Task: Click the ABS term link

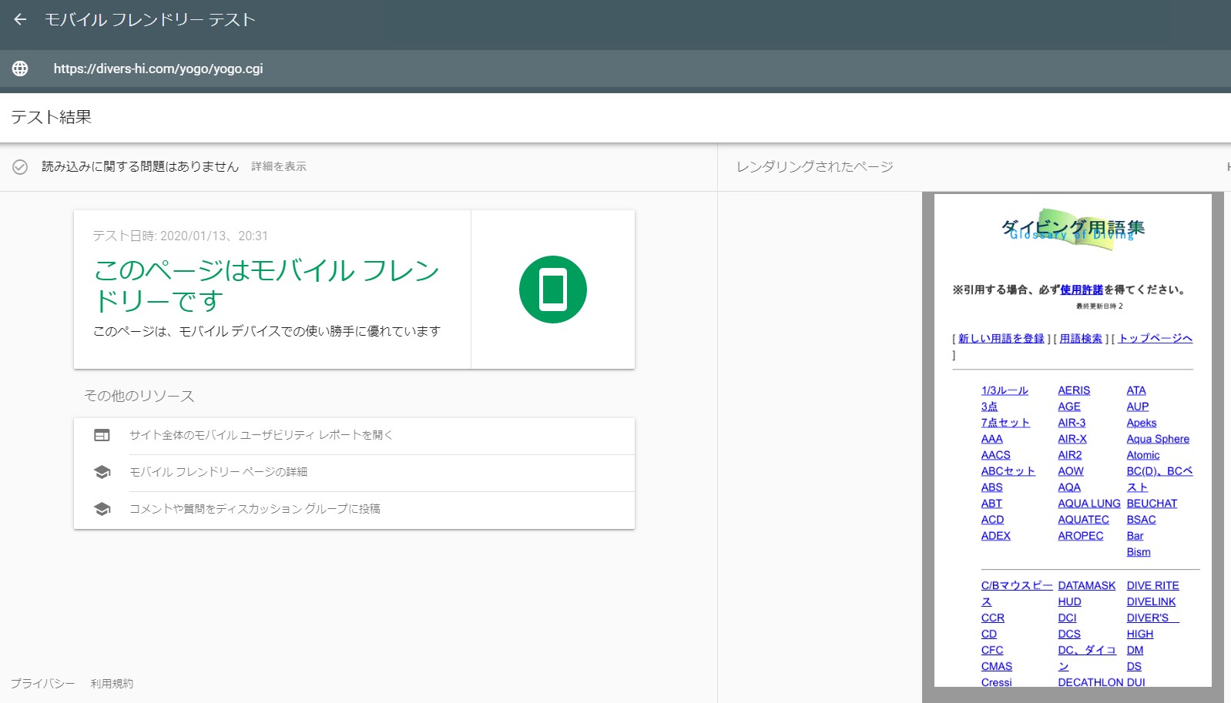Action: (x=992, y=487)
